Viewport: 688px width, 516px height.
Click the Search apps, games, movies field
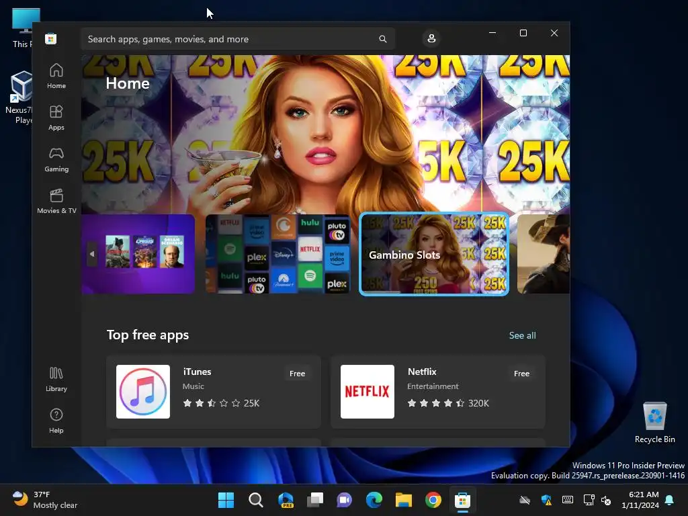(237, 39)
